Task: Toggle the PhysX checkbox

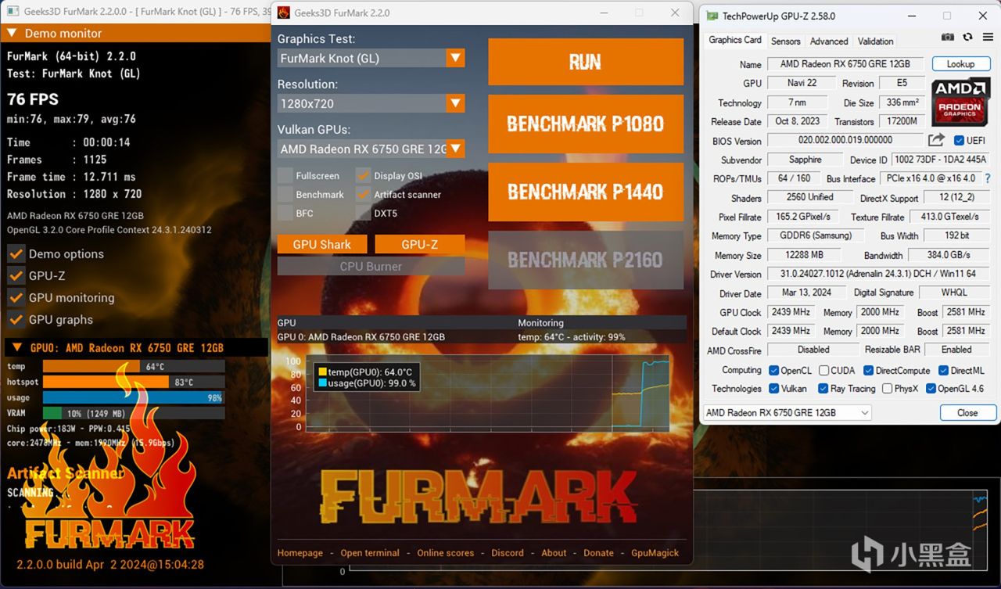Action: coord(887,389)
